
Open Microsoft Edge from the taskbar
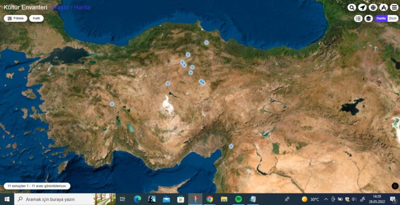pyautogui.click(x=137, y=199)
